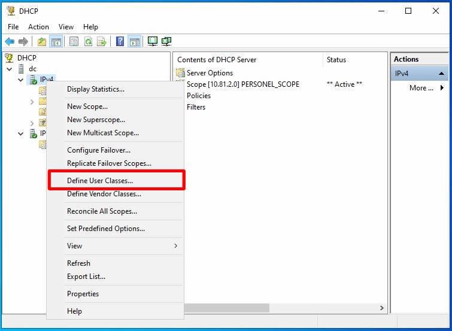The height and width of the screenshot is (331, 452).
Task: Choose Display Statistics... from context menu
Action: tap(116, 89)
